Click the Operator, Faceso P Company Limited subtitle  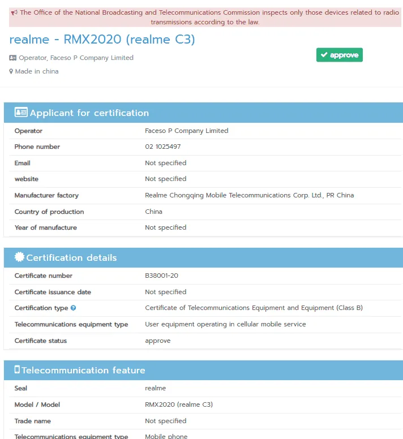[76, 58]
